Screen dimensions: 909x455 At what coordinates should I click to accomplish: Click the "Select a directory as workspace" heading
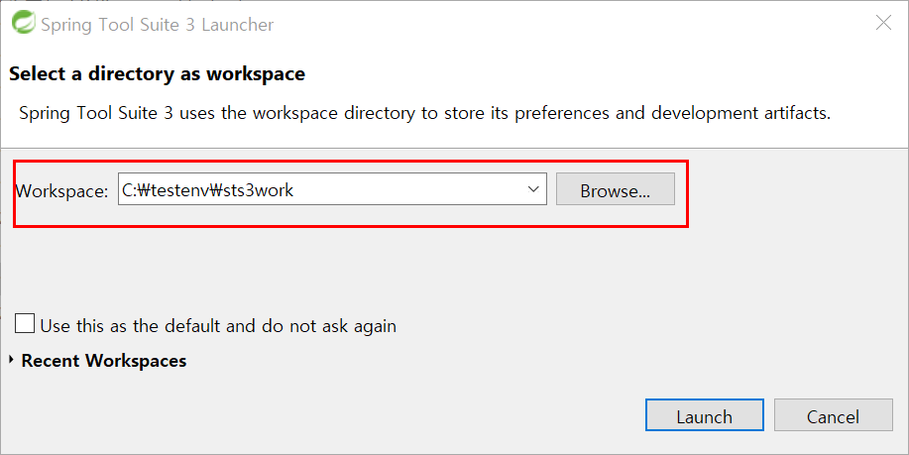click(157, 74)
